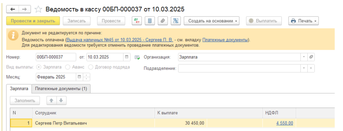This screenshot has width=343, height=131.
Task: Open the document list report icon
Action: point(150,21)
